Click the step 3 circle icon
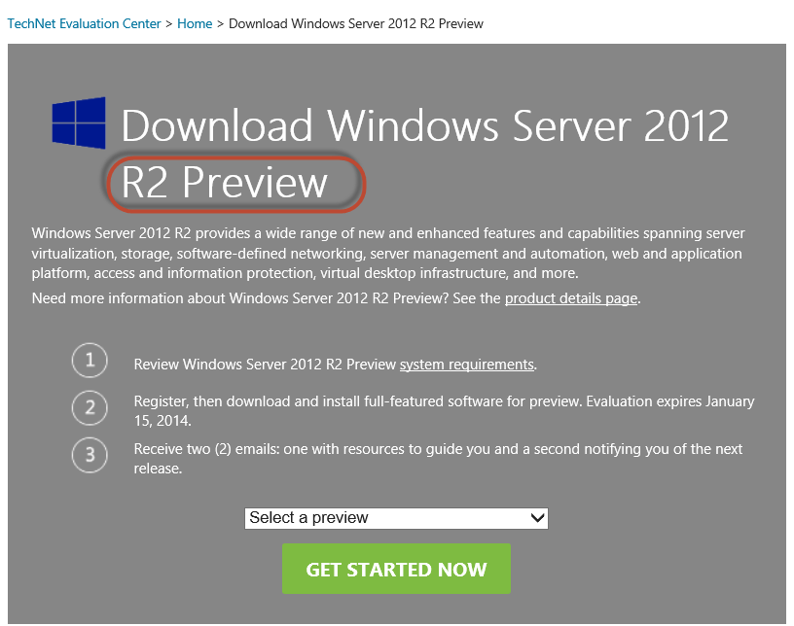This screenshot has width=794, height=626. (90, 455)
